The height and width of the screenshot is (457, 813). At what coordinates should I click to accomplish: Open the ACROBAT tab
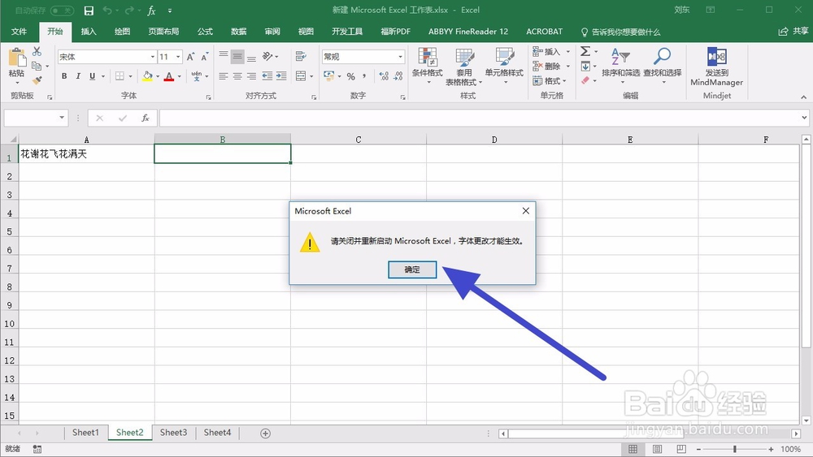point(545,32)
